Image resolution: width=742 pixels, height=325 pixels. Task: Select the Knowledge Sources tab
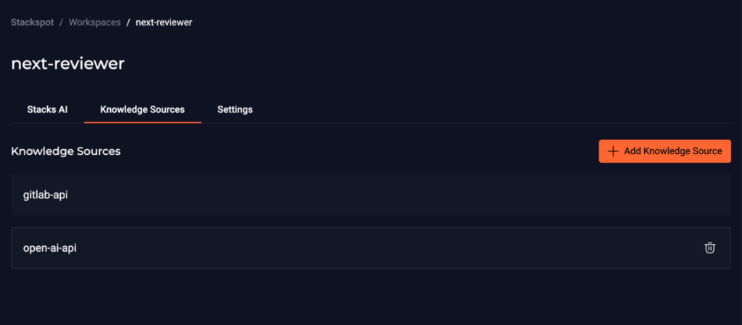[143, 109]
